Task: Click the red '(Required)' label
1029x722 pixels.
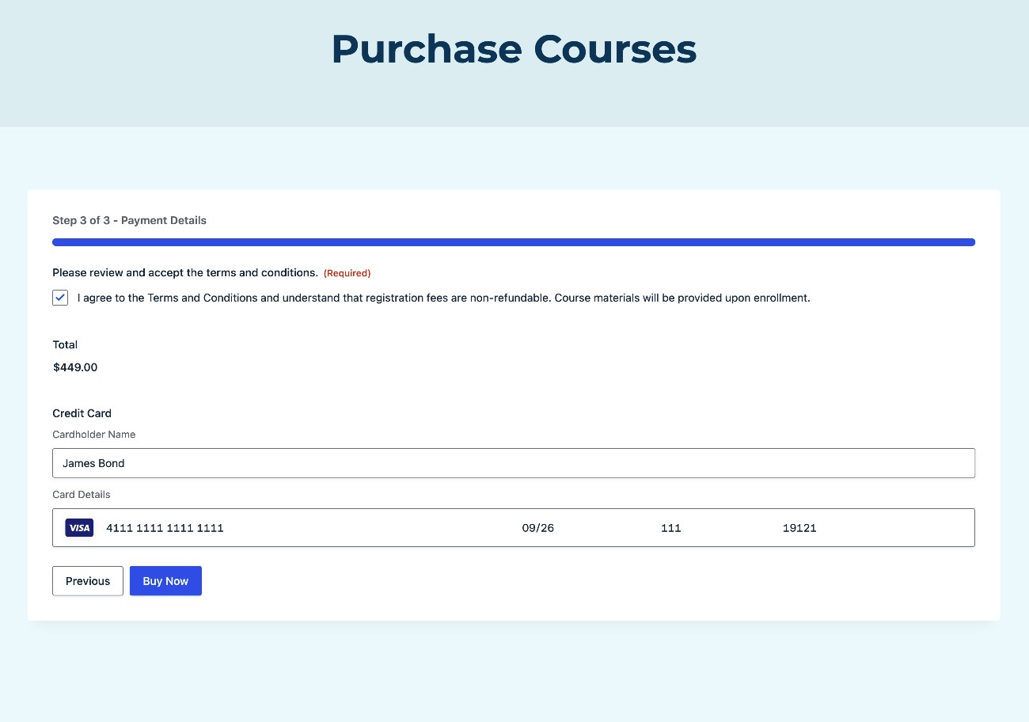Action: pyautogui.click(x=347, y=272)
